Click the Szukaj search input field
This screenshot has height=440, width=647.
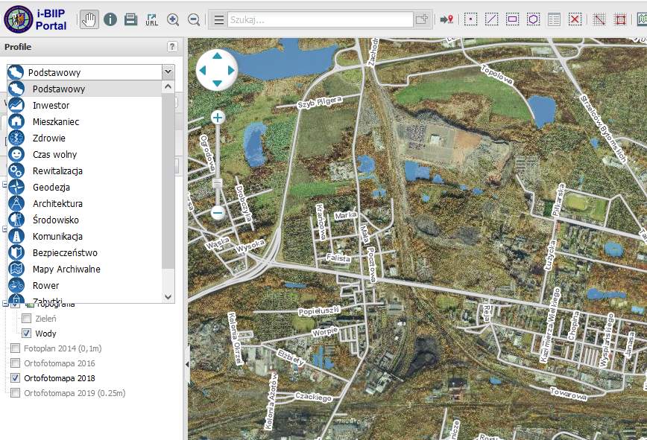[321, 19]
